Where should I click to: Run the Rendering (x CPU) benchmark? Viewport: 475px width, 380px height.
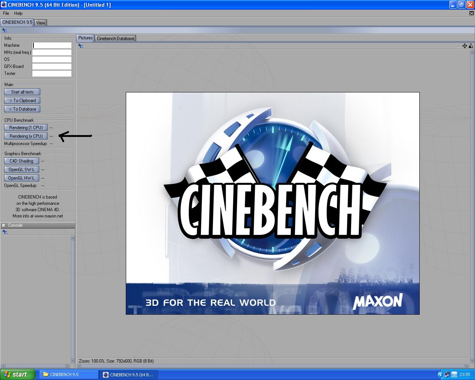[x=26, y=136]
